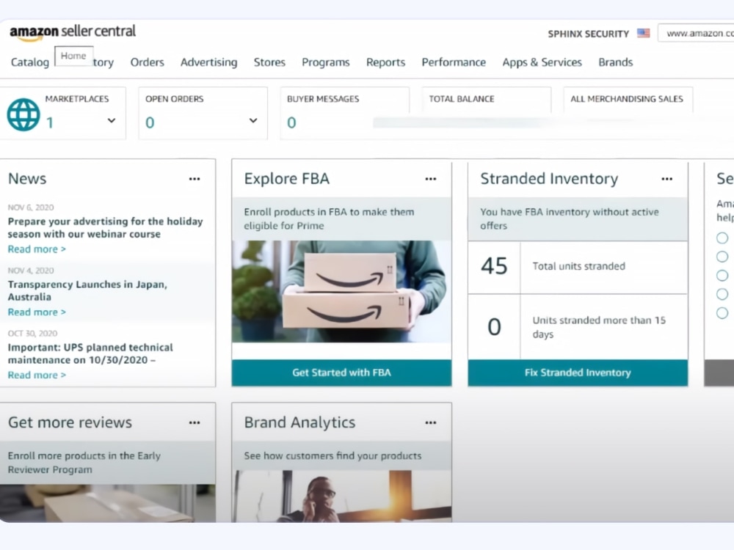The width and height of the screenshot is (734, 550).
Task: Click the US flag icon beside Sphinx Security
Action: 643,33
